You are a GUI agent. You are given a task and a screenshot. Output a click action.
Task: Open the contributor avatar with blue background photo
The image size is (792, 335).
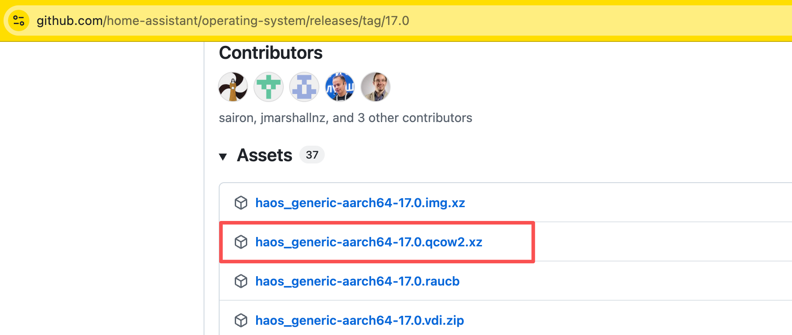(x=340, y=87)
